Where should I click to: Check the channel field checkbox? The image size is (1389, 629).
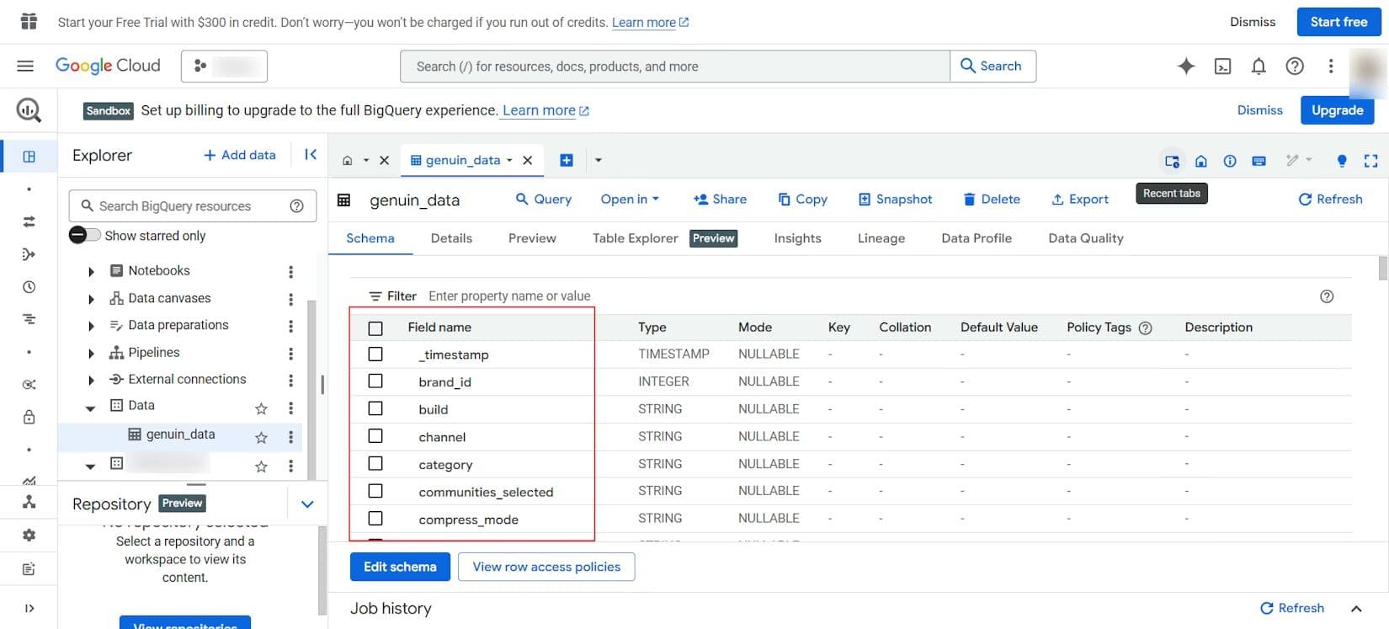coord(375,436)
